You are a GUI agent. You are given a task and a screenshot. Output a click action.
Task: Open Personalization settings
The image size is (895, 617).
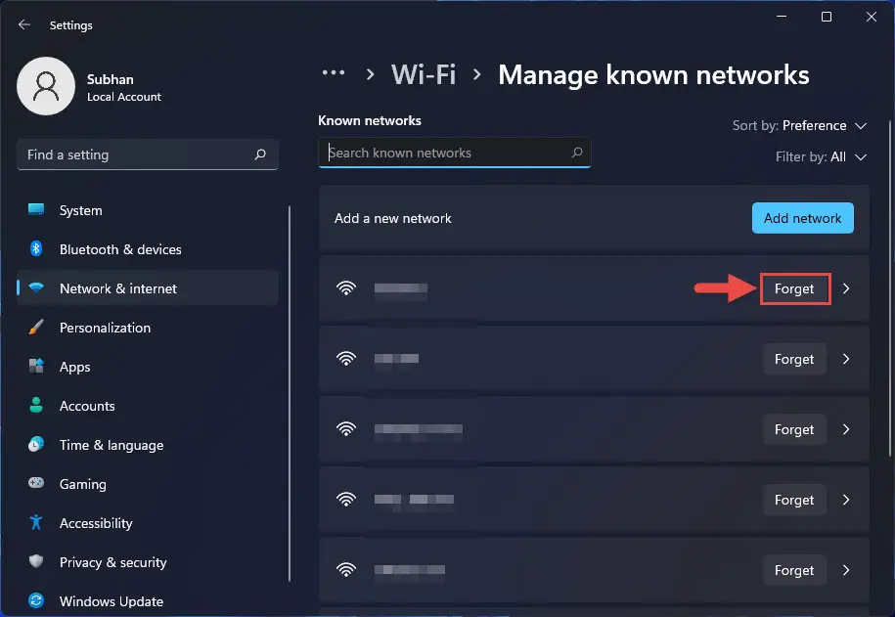pos(148,328)
